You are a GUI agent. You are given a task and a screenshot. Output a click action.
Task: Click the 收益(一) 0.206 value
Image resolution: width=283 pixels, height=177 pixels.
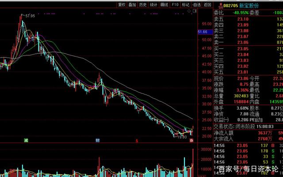pyautogui.click(x=243, y=120)
